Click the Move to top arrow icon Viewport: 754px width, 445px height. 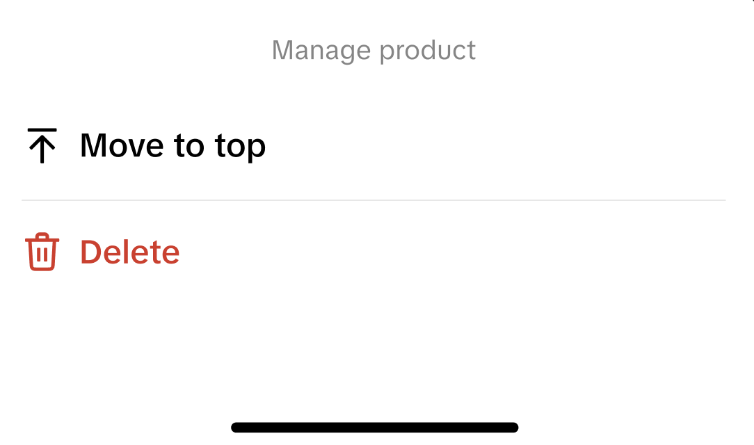(x=42, y=146)
